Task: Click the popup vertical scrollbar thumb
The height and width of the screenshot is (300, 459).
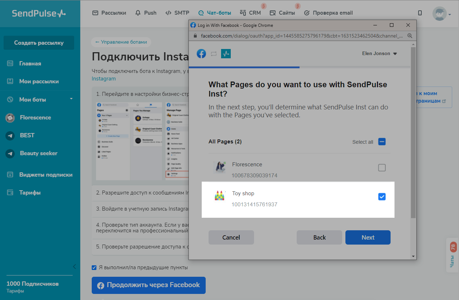Action: (x=413, y=132)
